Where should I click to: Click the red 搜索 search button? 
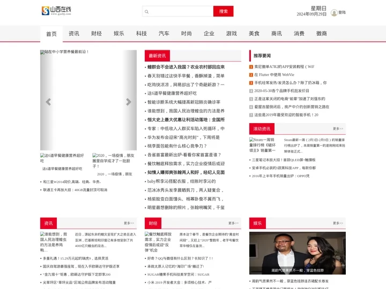point(223,11)
